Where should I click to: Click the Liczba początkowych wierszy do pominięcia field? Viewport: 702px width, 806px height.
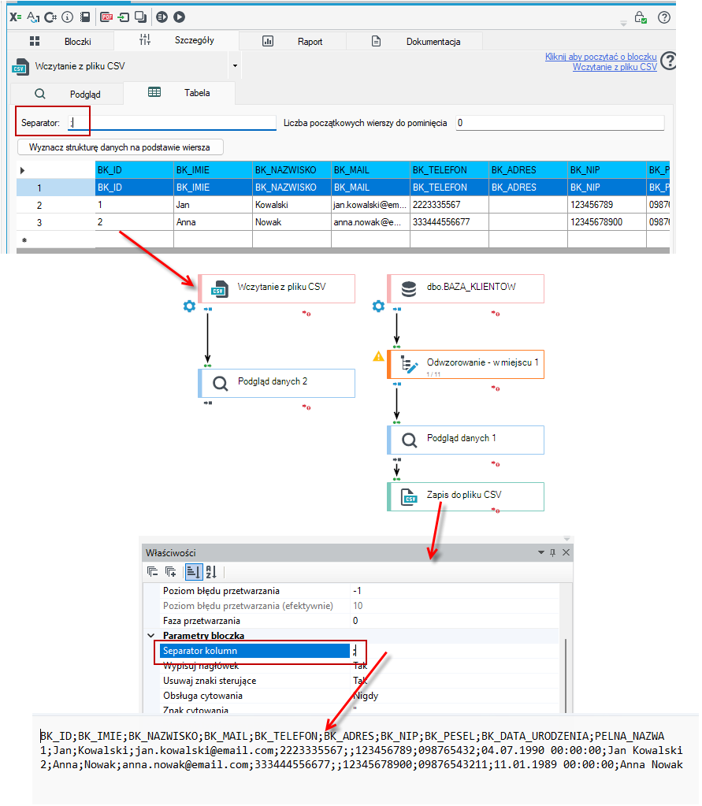(559, 123)
